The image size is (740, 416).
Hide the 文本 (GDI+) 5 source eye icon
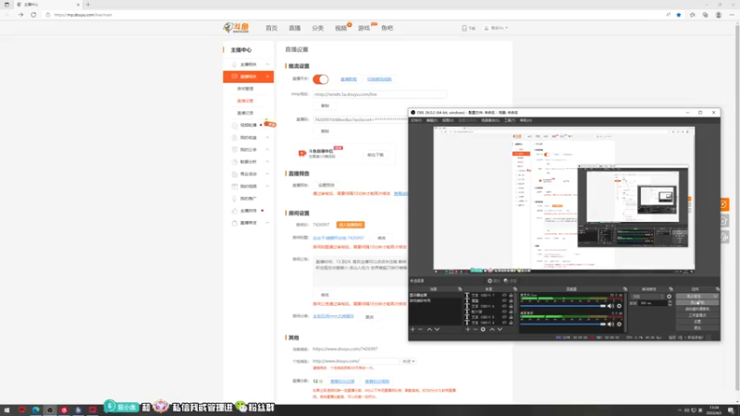pos(504,317)
